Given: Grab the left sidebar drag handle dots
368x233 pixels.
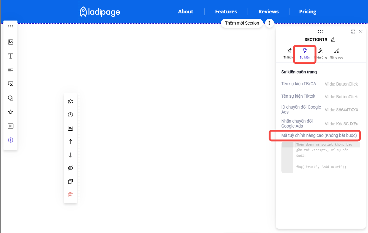Looking at the screenshot, I should pyautogui.click(x=11, y=26).
